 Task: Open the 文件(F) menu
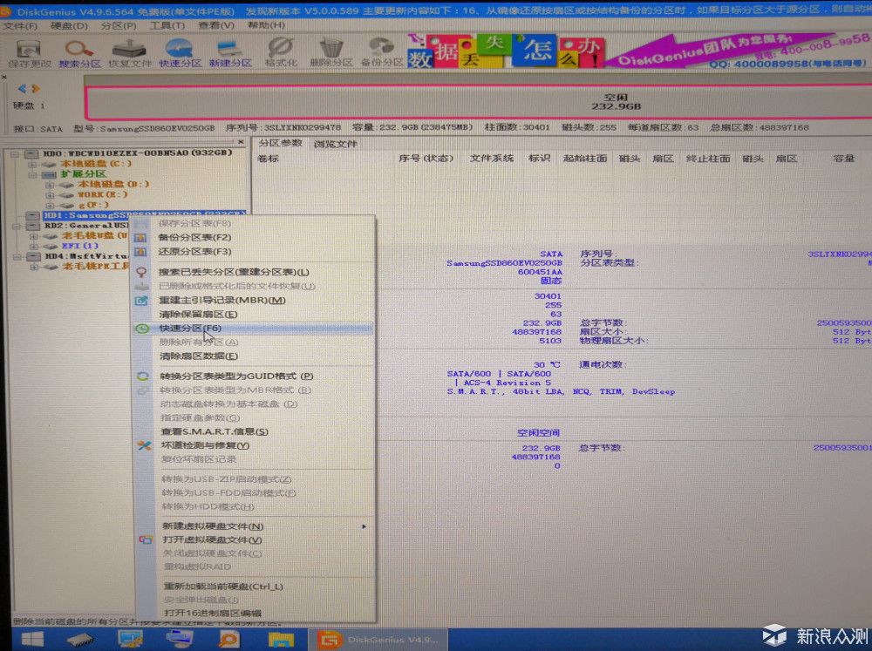pyautogui.click(x=20, y=26)
